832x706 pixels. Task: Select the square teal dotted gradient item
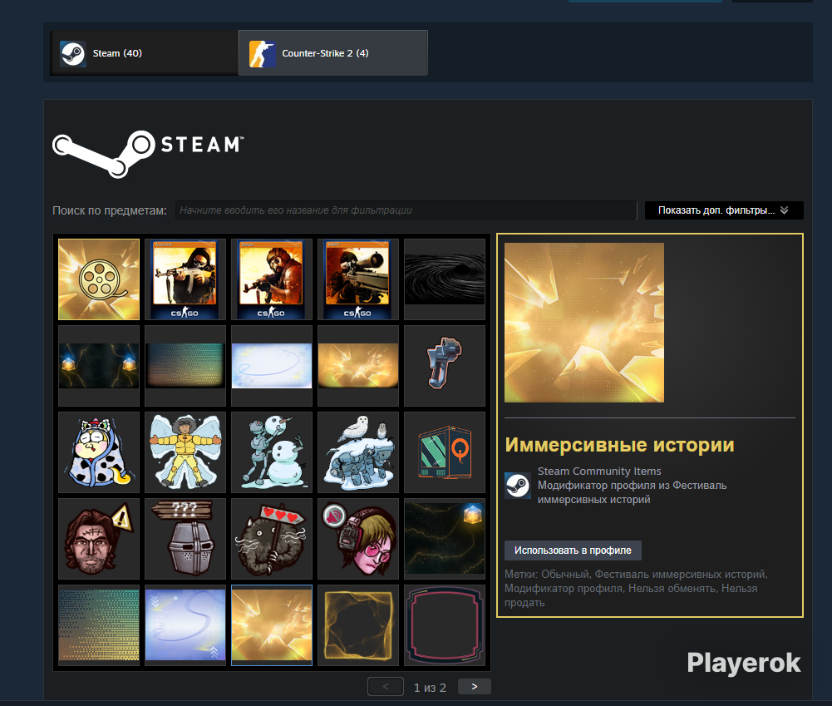coord(99,625)
